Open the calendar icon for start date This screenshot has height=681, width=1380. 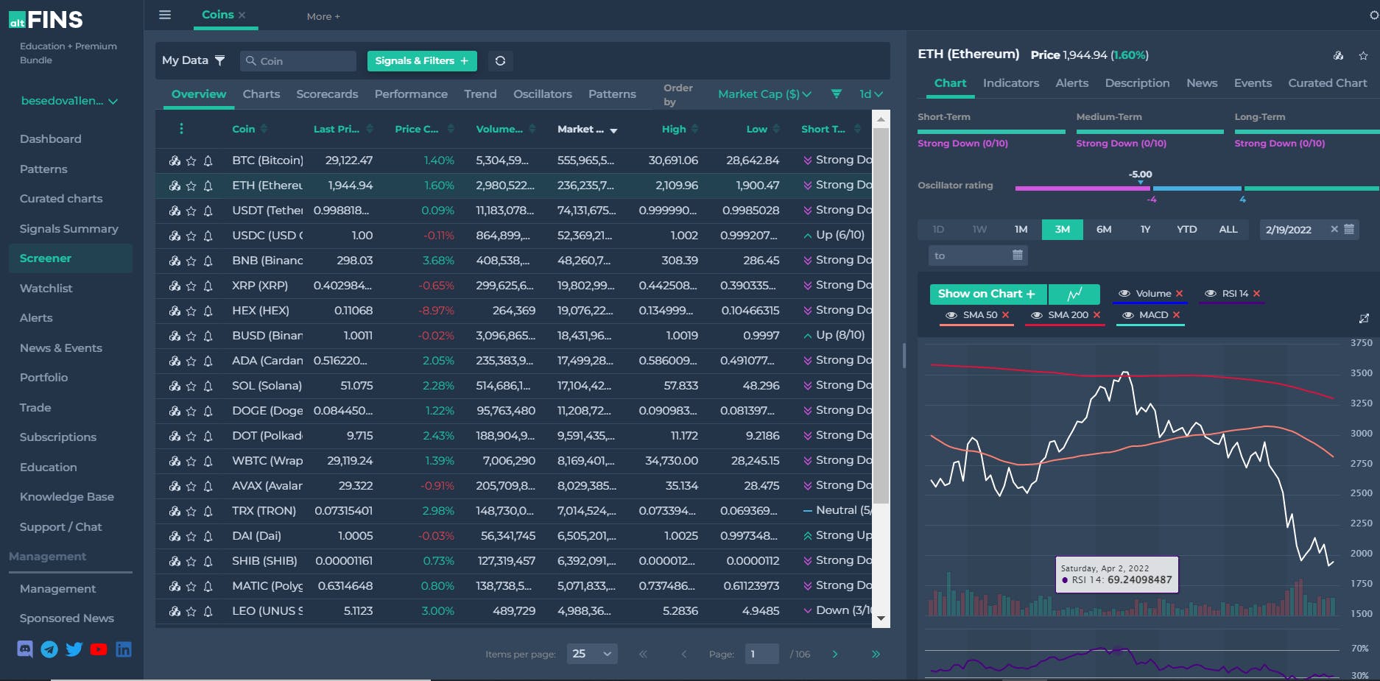[x=1349, y=229]
